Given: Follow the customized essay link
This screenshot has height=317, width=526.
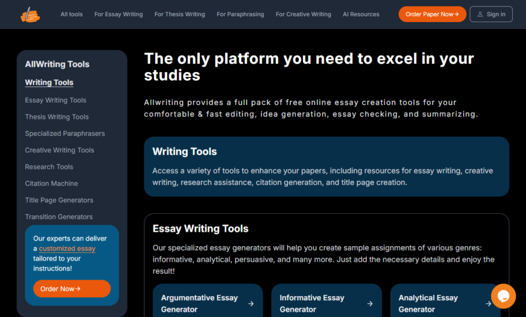Looking at the screenshot, I should pyautogui.click(x=67, y=249).
